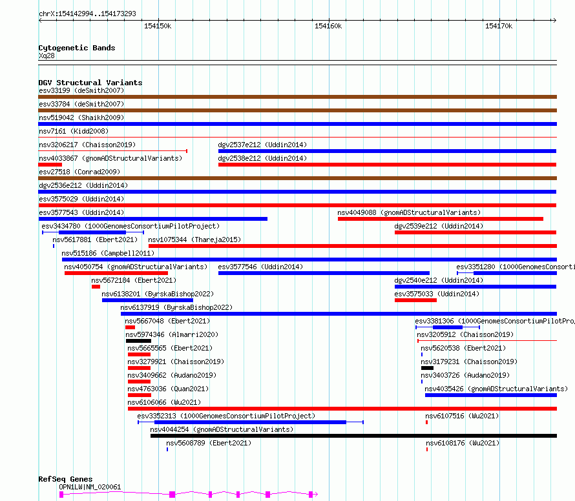Click esv3577543 (Uddin2014) label
The width and height of the screenshot is (575, 501).
point(81,212)
